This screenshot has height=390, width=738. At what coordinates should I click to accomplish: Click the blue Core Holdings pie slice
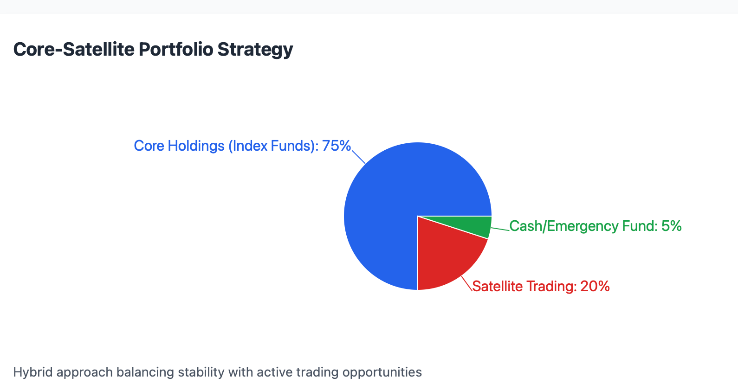coord(385,195)
